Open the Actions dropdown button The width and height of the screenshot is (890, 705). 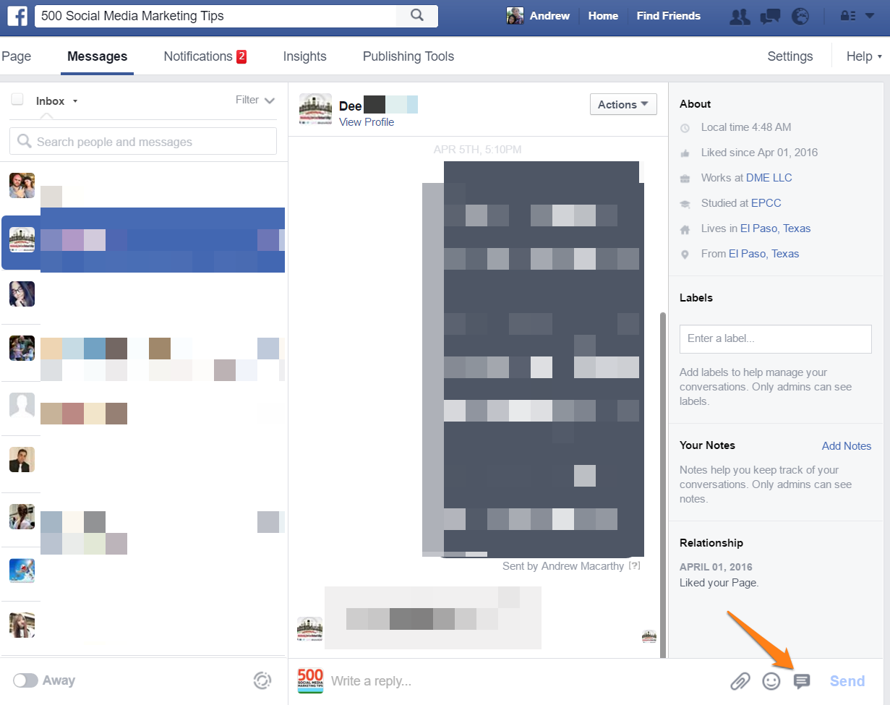tap(623, 104)
